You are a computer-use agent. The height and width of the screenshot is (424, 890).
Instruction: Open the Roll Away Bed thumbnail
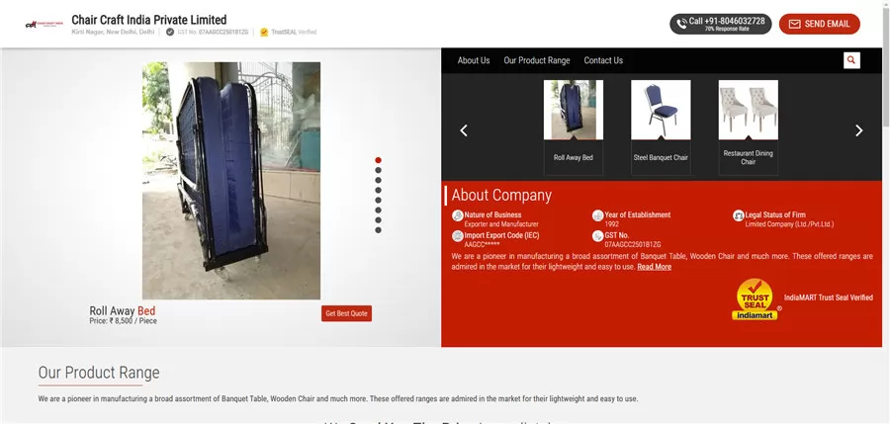pyautogui.click(x=574, y=110)
